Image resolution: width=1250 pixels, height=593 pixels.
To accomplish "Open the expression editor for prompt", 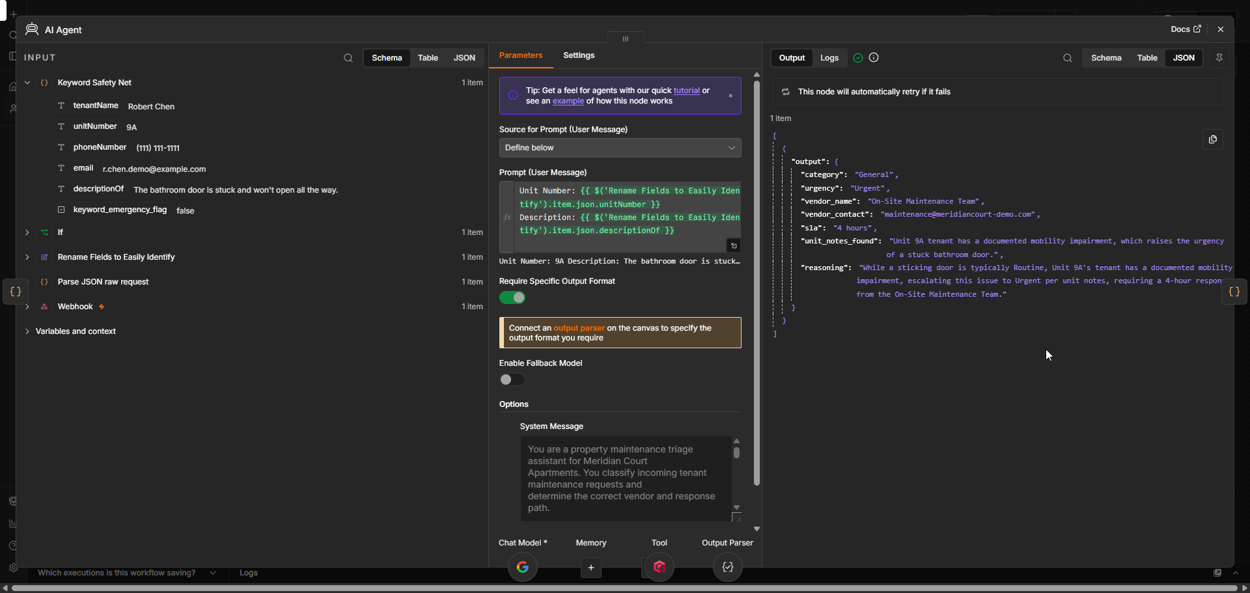I will click(734, 245).
